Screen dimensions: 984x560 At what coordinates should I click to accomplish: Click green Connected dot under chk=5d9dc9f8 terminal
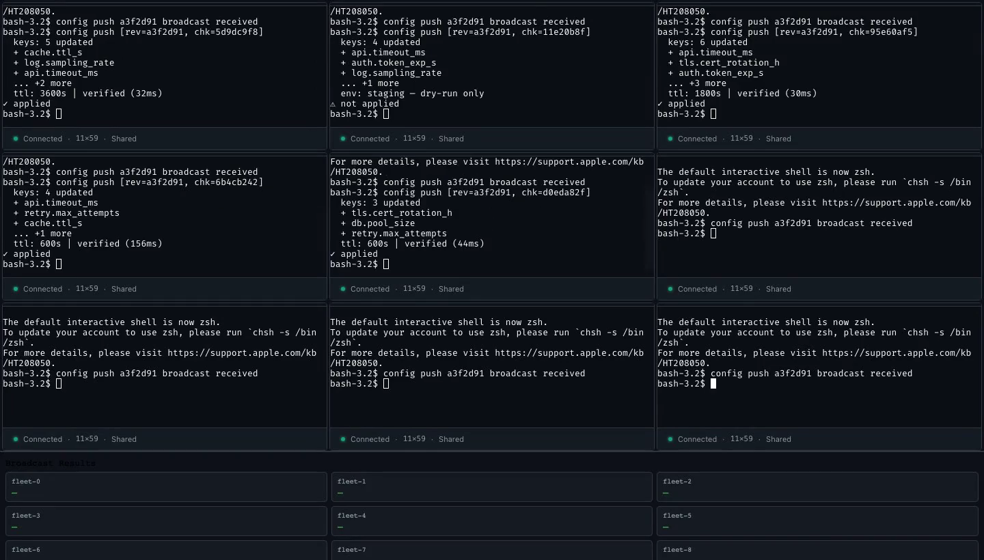[x=16, y=139]
